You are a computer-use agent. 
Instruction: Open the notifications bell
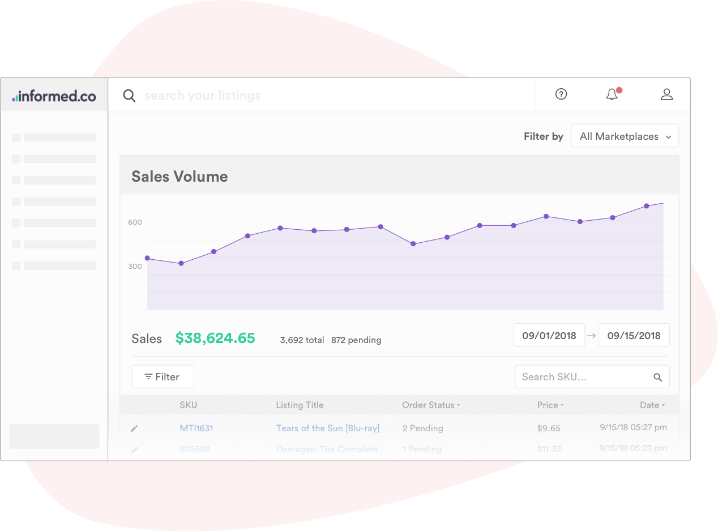[612, 95]
